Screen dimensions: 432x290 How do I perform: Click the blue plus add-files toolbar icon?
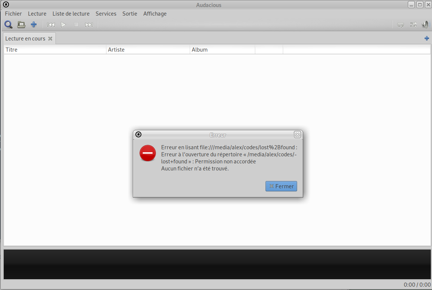tap(34, 25)
